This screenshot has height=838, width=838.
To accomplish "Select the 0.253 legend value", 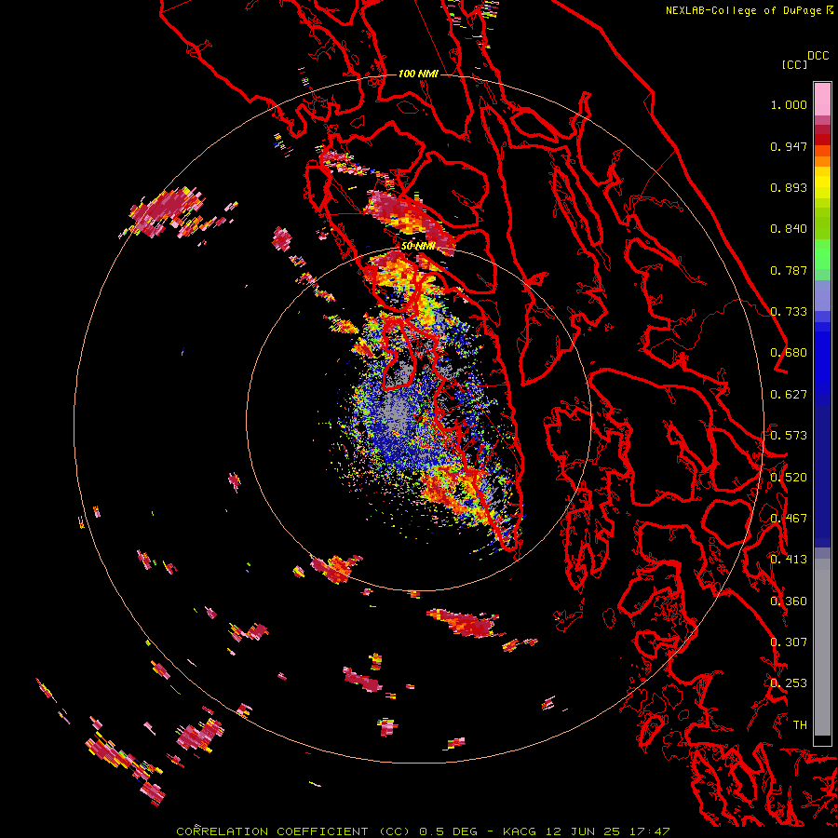I will (x=789, y=683).
